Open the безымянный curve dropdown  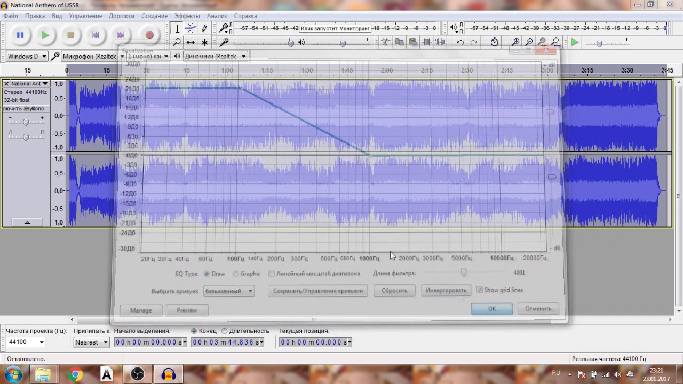pyautogui.click(x=229, y=291)
